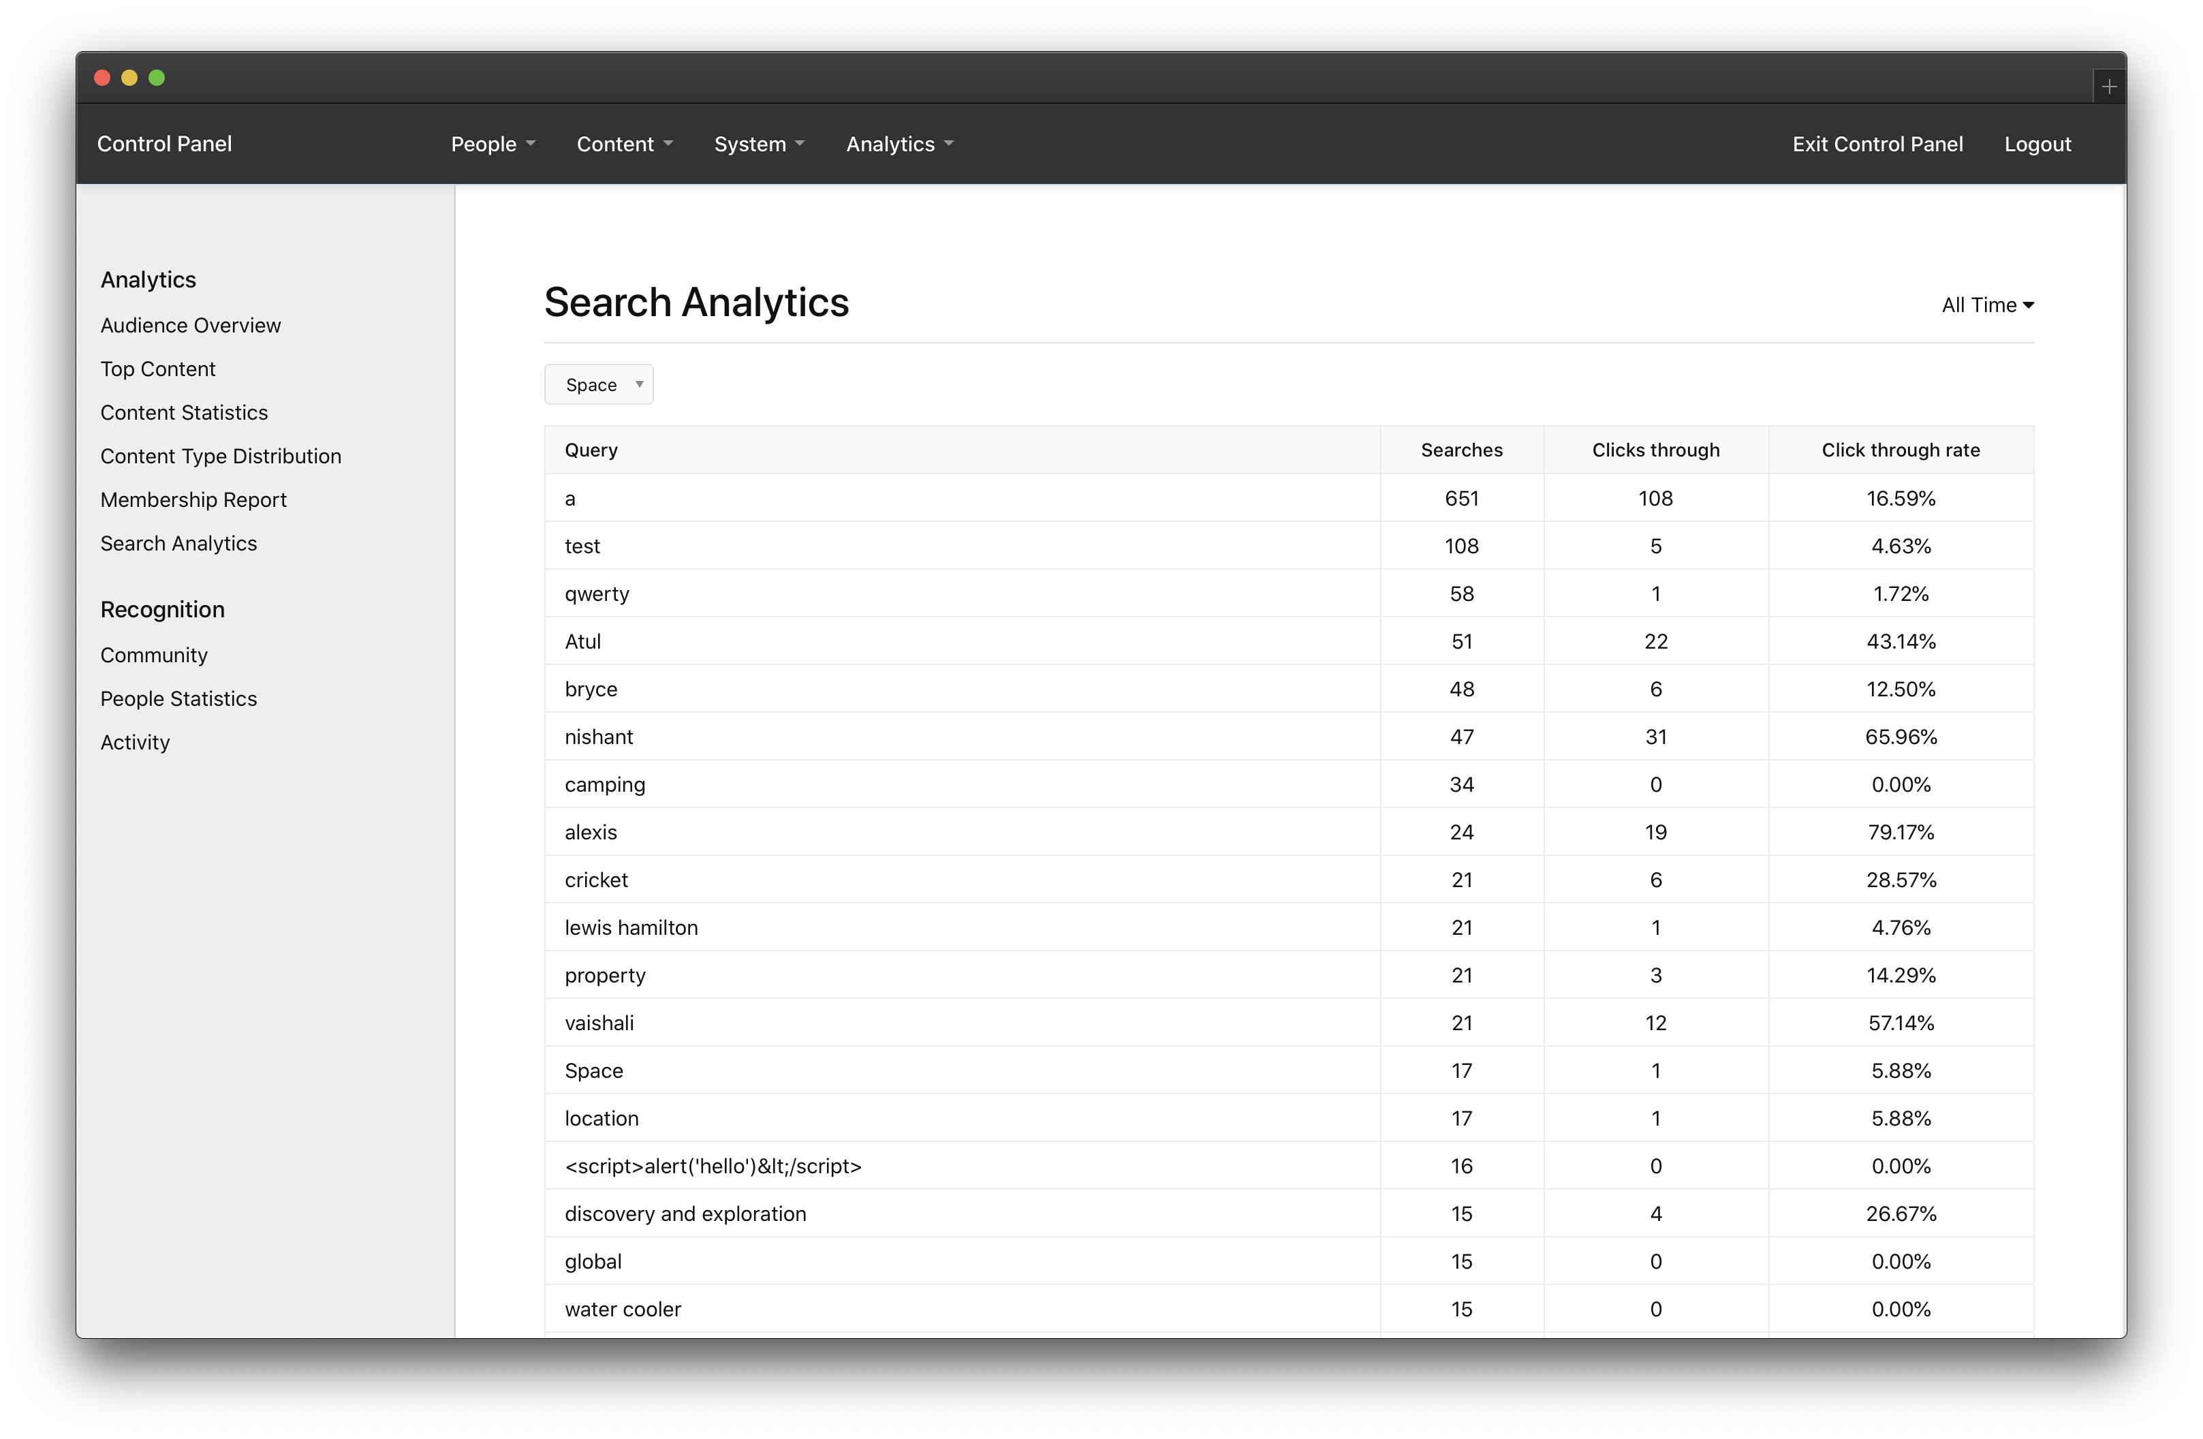Select the 'Atul' query cell
2203x1439 pixels.
[x=963, y=642]
